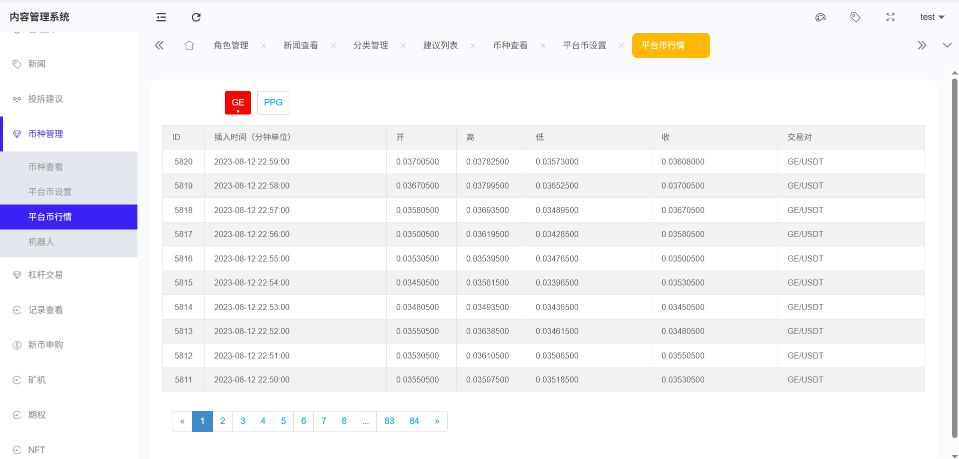Open the test user dropdown
The image size is (959, 459).
(932, 17)
